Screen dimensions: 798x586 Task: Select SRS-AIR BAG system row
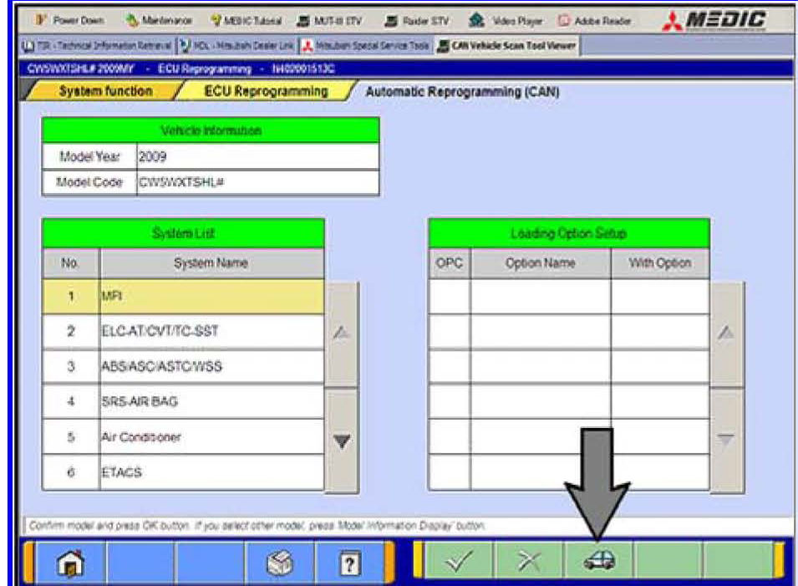211,401
